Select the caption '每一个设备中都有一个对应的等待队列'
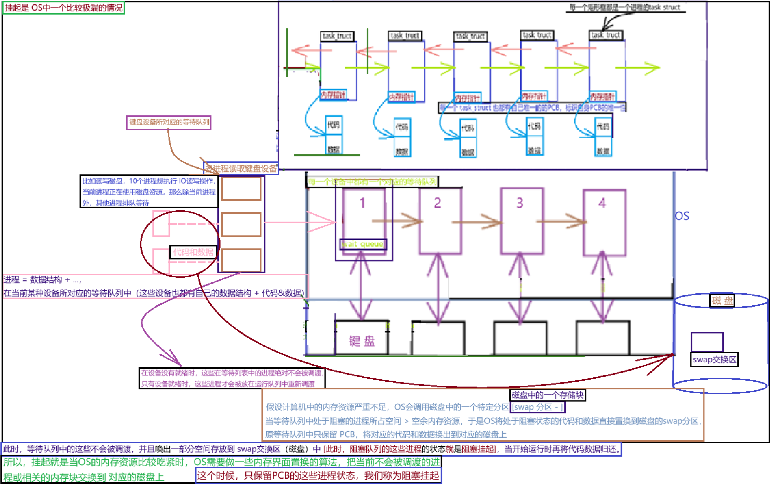Screen dimensions: 771x485 [372, 181]
